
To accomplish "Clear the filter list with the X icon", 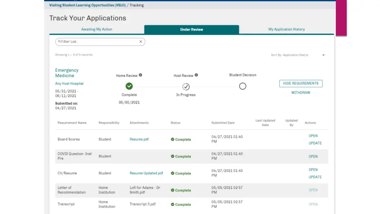I will pos(141,42).
